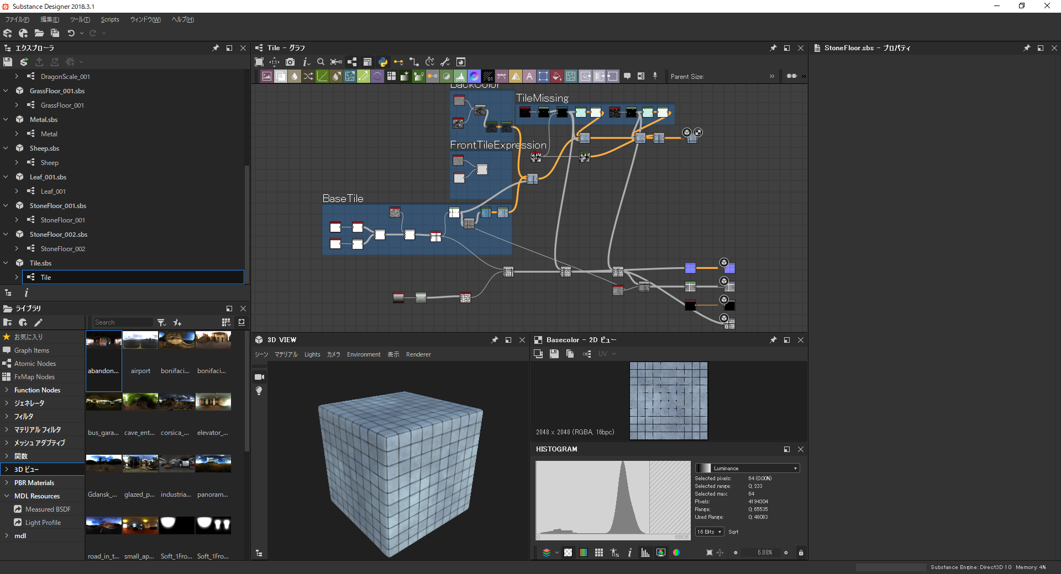Click the fit graph to view icon
1061x574 pixels.
click(259, 62)
